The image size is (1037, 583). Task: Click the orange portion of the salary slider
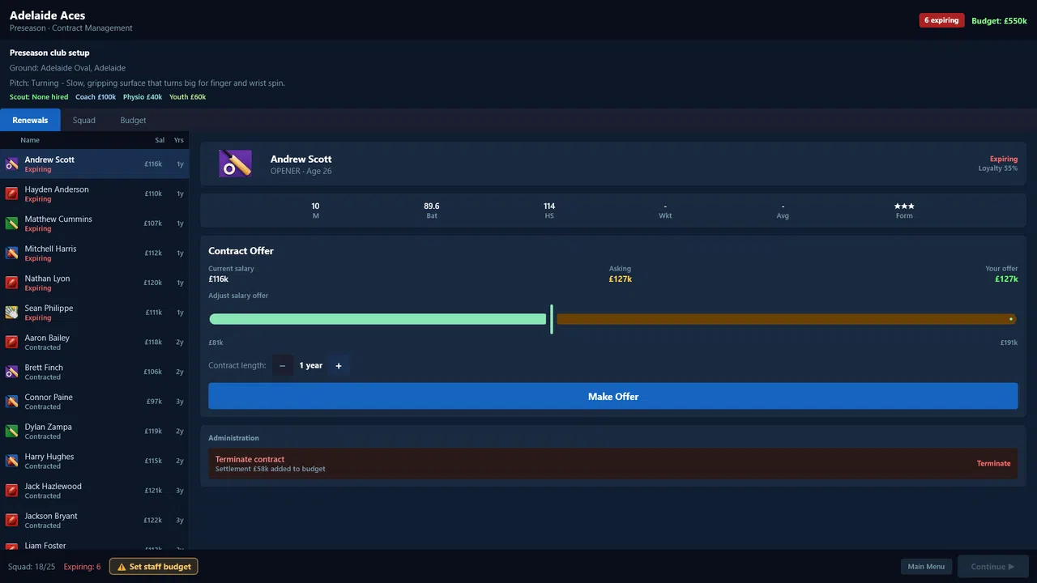[x=786, y=319]
